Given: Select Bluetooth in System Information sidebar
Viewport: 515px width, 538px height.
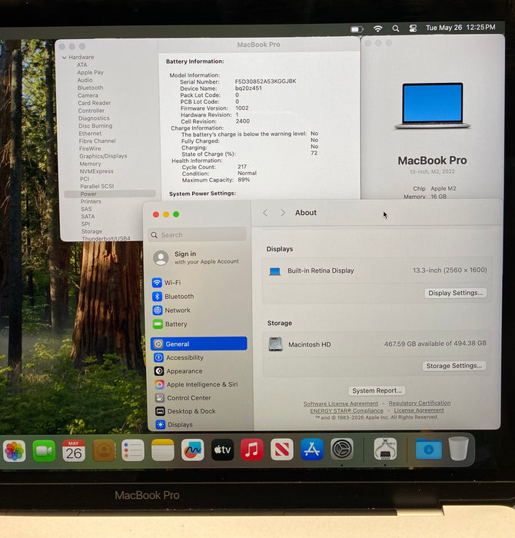Looking at the screenshot, I should 90,88.
